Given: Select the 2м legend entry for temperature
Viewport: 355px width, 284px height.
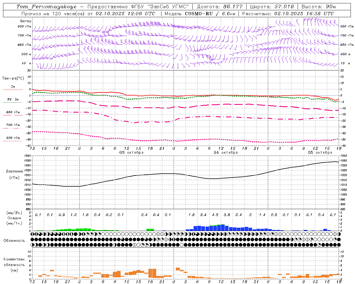Looking at the screenshot, I should click(13, 87).
